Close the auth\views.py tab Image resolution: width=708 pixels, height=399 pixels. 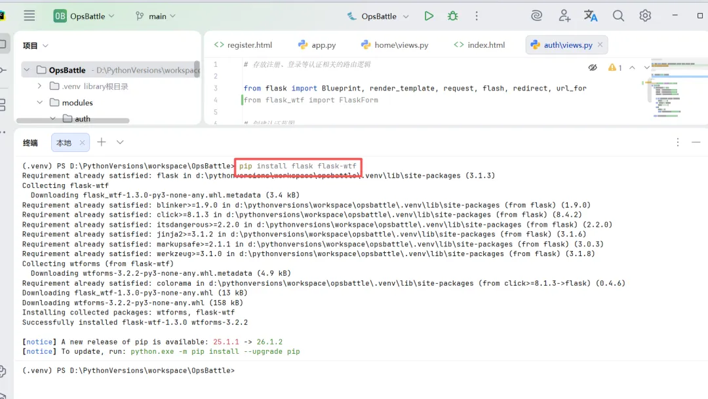pos(600,45)
